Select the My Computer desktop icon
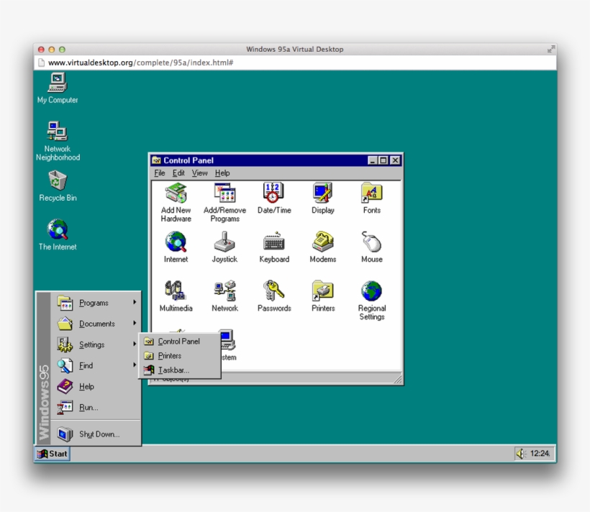Image resolution: width=590 pixels, height=512 pixels. pos(58,88)
